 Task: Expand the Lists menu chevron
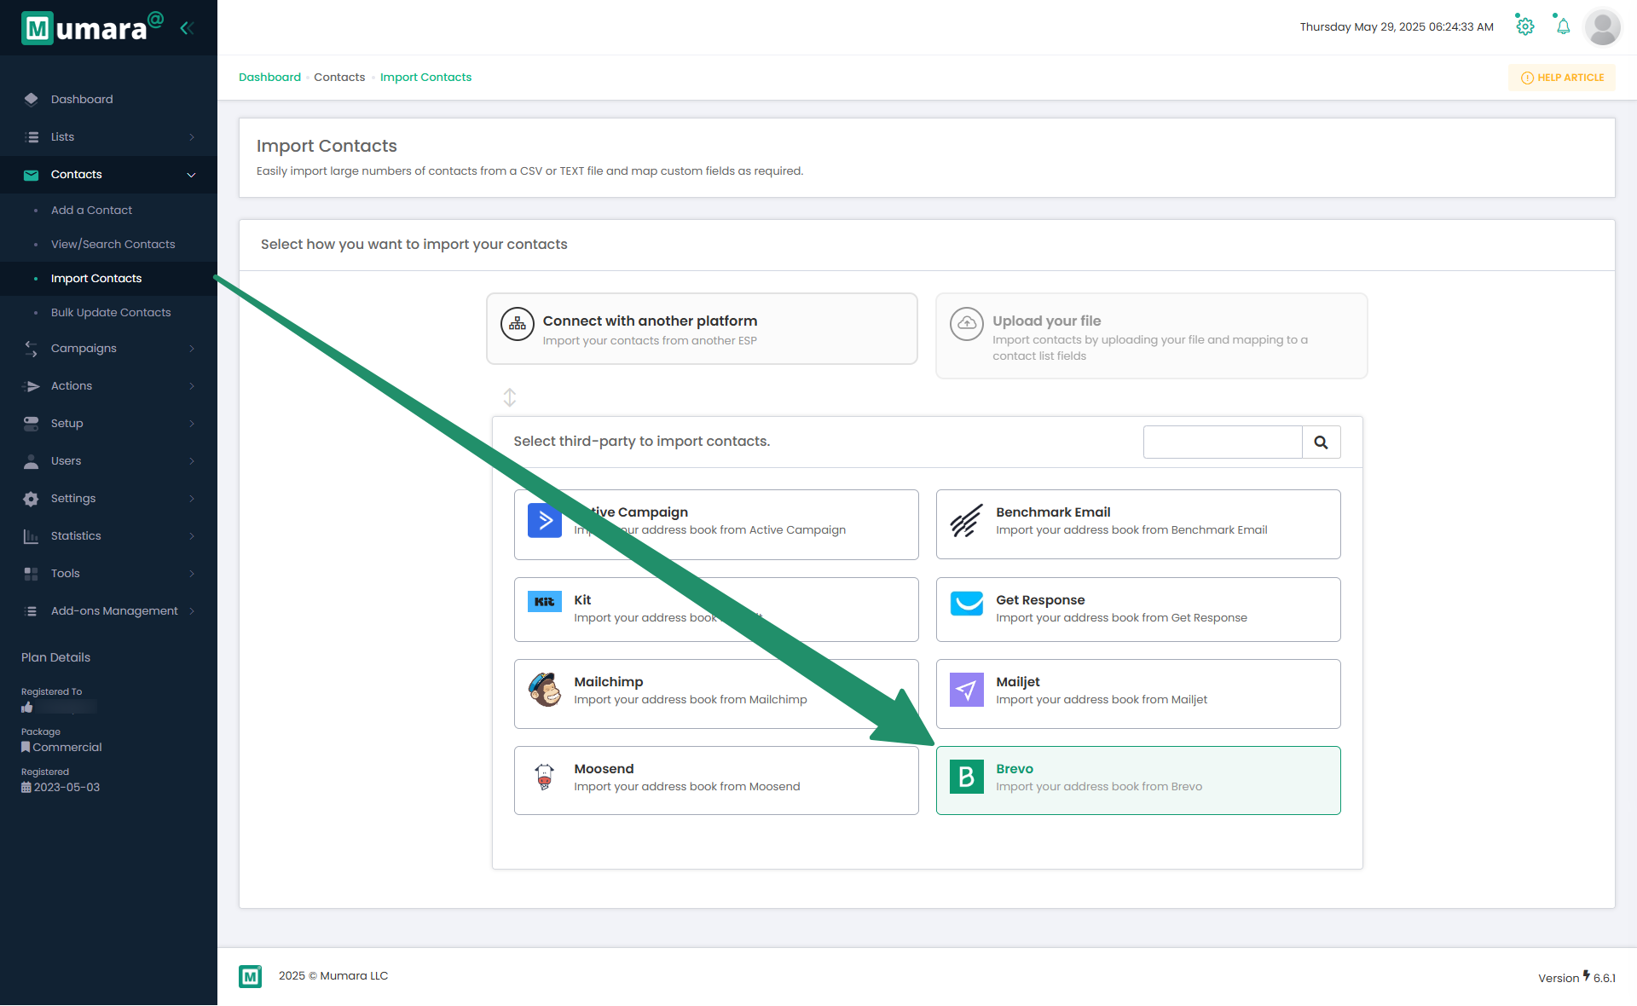pyautogui.click(x=192, y=137)
